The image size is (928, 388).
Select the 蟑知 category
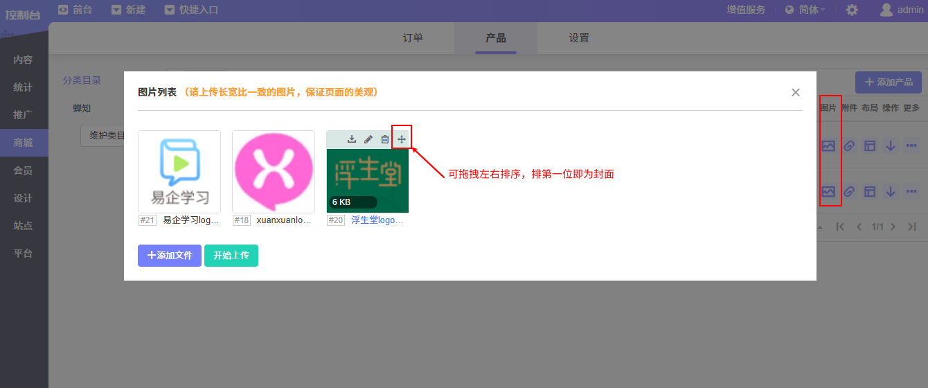pos(82,108)
